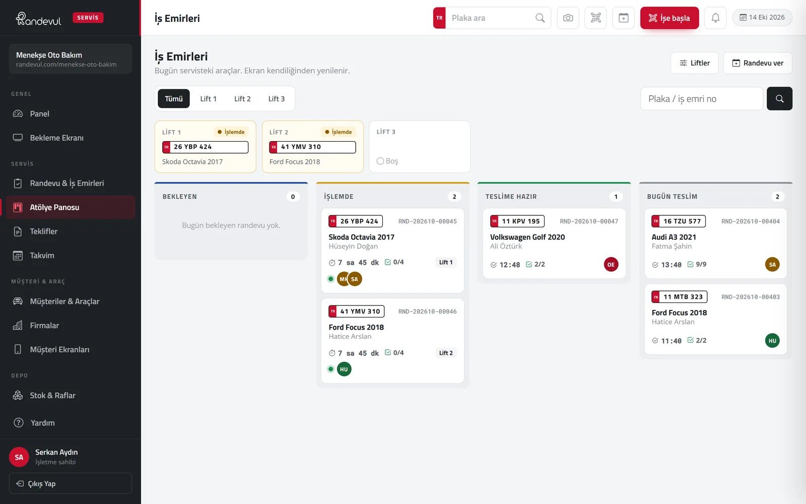Switch to Lift 2 filter tab
806x504 pixels.
(x=242, y=99)
